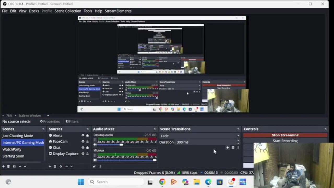The height and width of the screenshot is (188, 334).
Task: Pop out the Sources dock
Action: click(x=88, y=129)
